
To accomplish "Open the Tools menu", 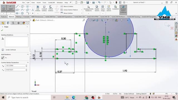I will tap(44, 2).
